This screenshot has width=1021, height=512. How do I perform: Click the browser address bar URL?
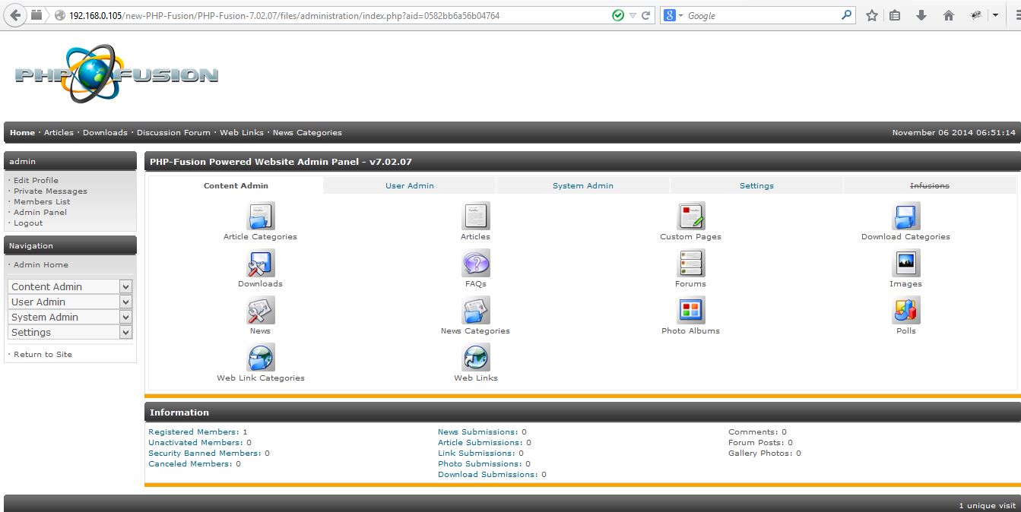coord(284,15)
